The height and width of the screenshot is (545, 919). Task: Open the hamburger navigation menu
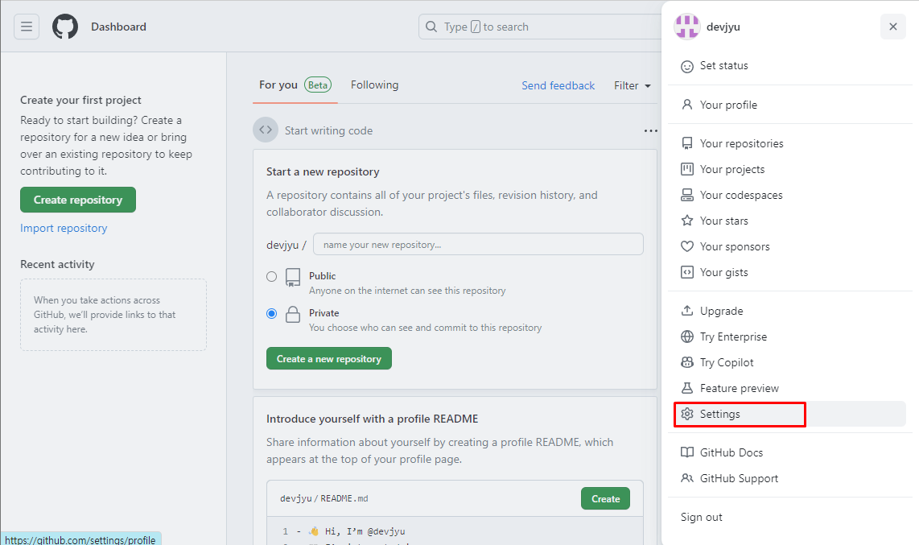[x=27, y=27]
